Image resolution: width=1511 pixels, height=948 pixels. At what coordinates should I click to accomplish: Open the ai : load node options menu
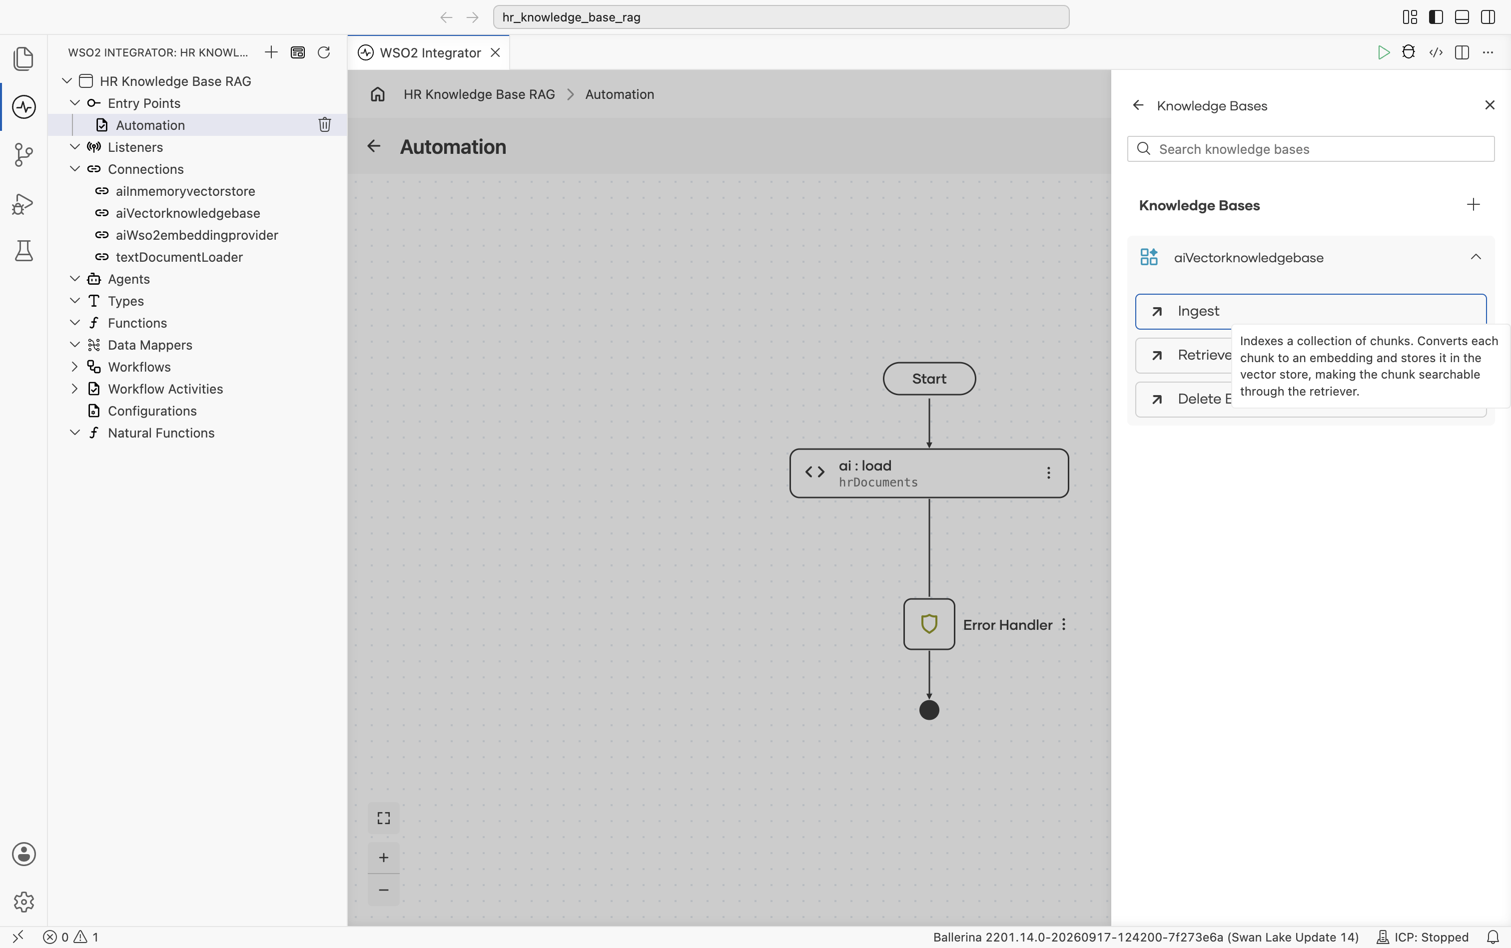pos(1048,473)
